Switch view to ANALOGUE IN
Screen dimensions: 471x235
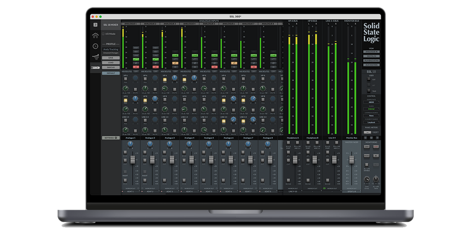(x=371, y=51)
